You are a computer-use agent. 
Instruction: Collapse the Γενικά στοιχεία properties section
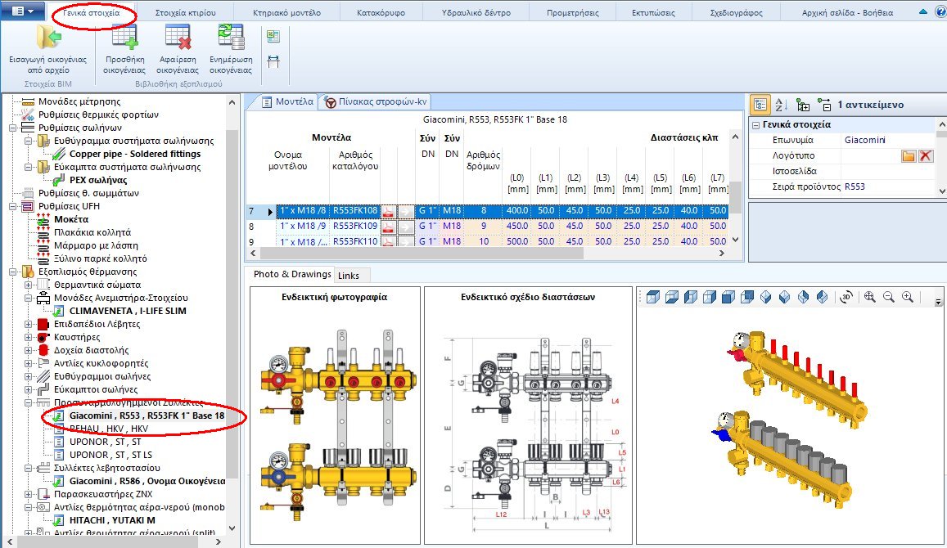coord(755,124)
